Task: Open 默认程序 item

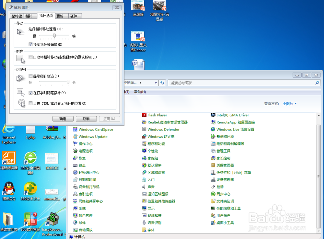Action: (x=152, y=165)
